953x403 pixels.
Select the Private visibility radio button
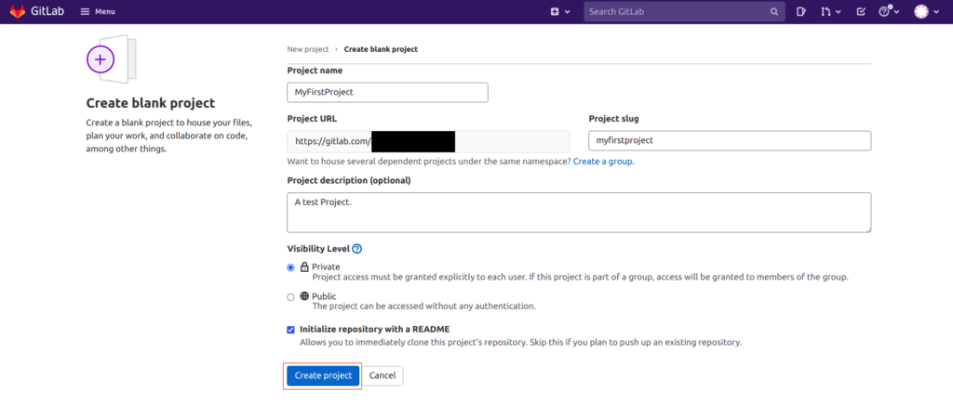point(290,267)
